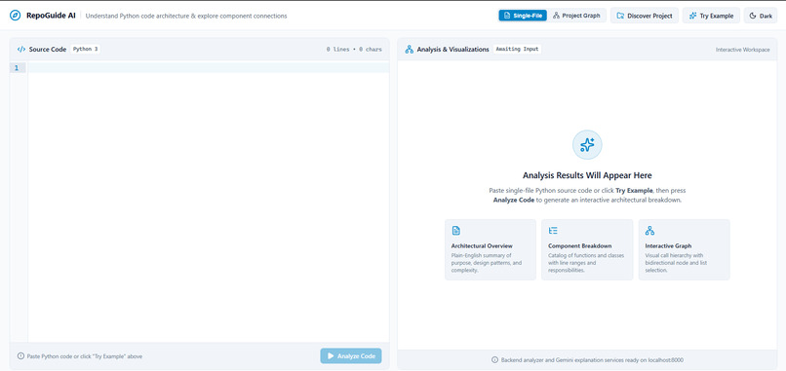Open the Interactive Graph card

tap(685, 249)
